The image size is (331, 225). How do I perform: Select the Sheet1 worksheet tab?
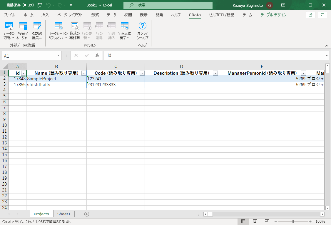[x=64, y=214]
